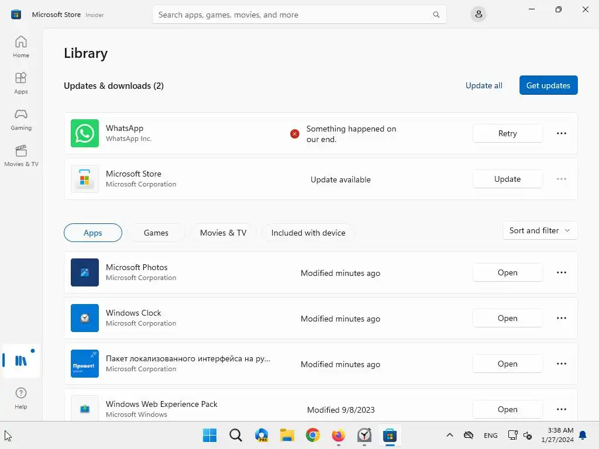Viewport: 599px width, 449px height.
Task: Click the Microsoft Store app icon in updates
Action: coord(85,179)
